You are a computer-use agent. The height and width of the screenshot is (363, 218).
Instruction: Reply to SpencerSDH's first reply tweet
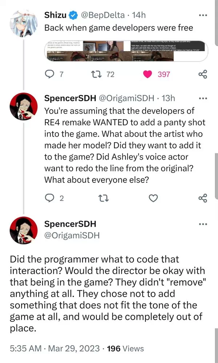[49, 198]
